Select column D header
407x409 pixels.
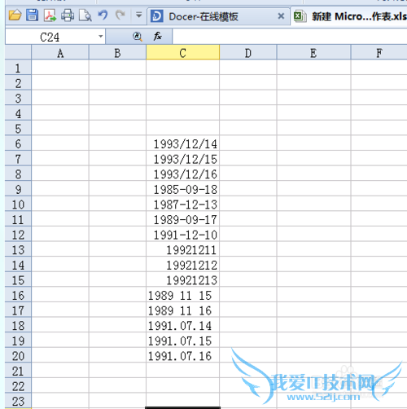pyautogui.click(x=248, y=52)
